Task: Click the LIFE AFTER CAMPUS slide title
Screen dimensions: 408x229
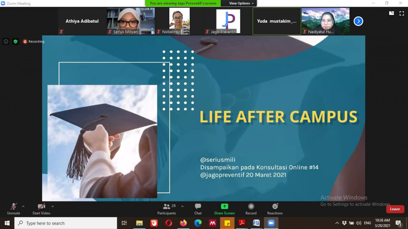Action: pos(279,117)
